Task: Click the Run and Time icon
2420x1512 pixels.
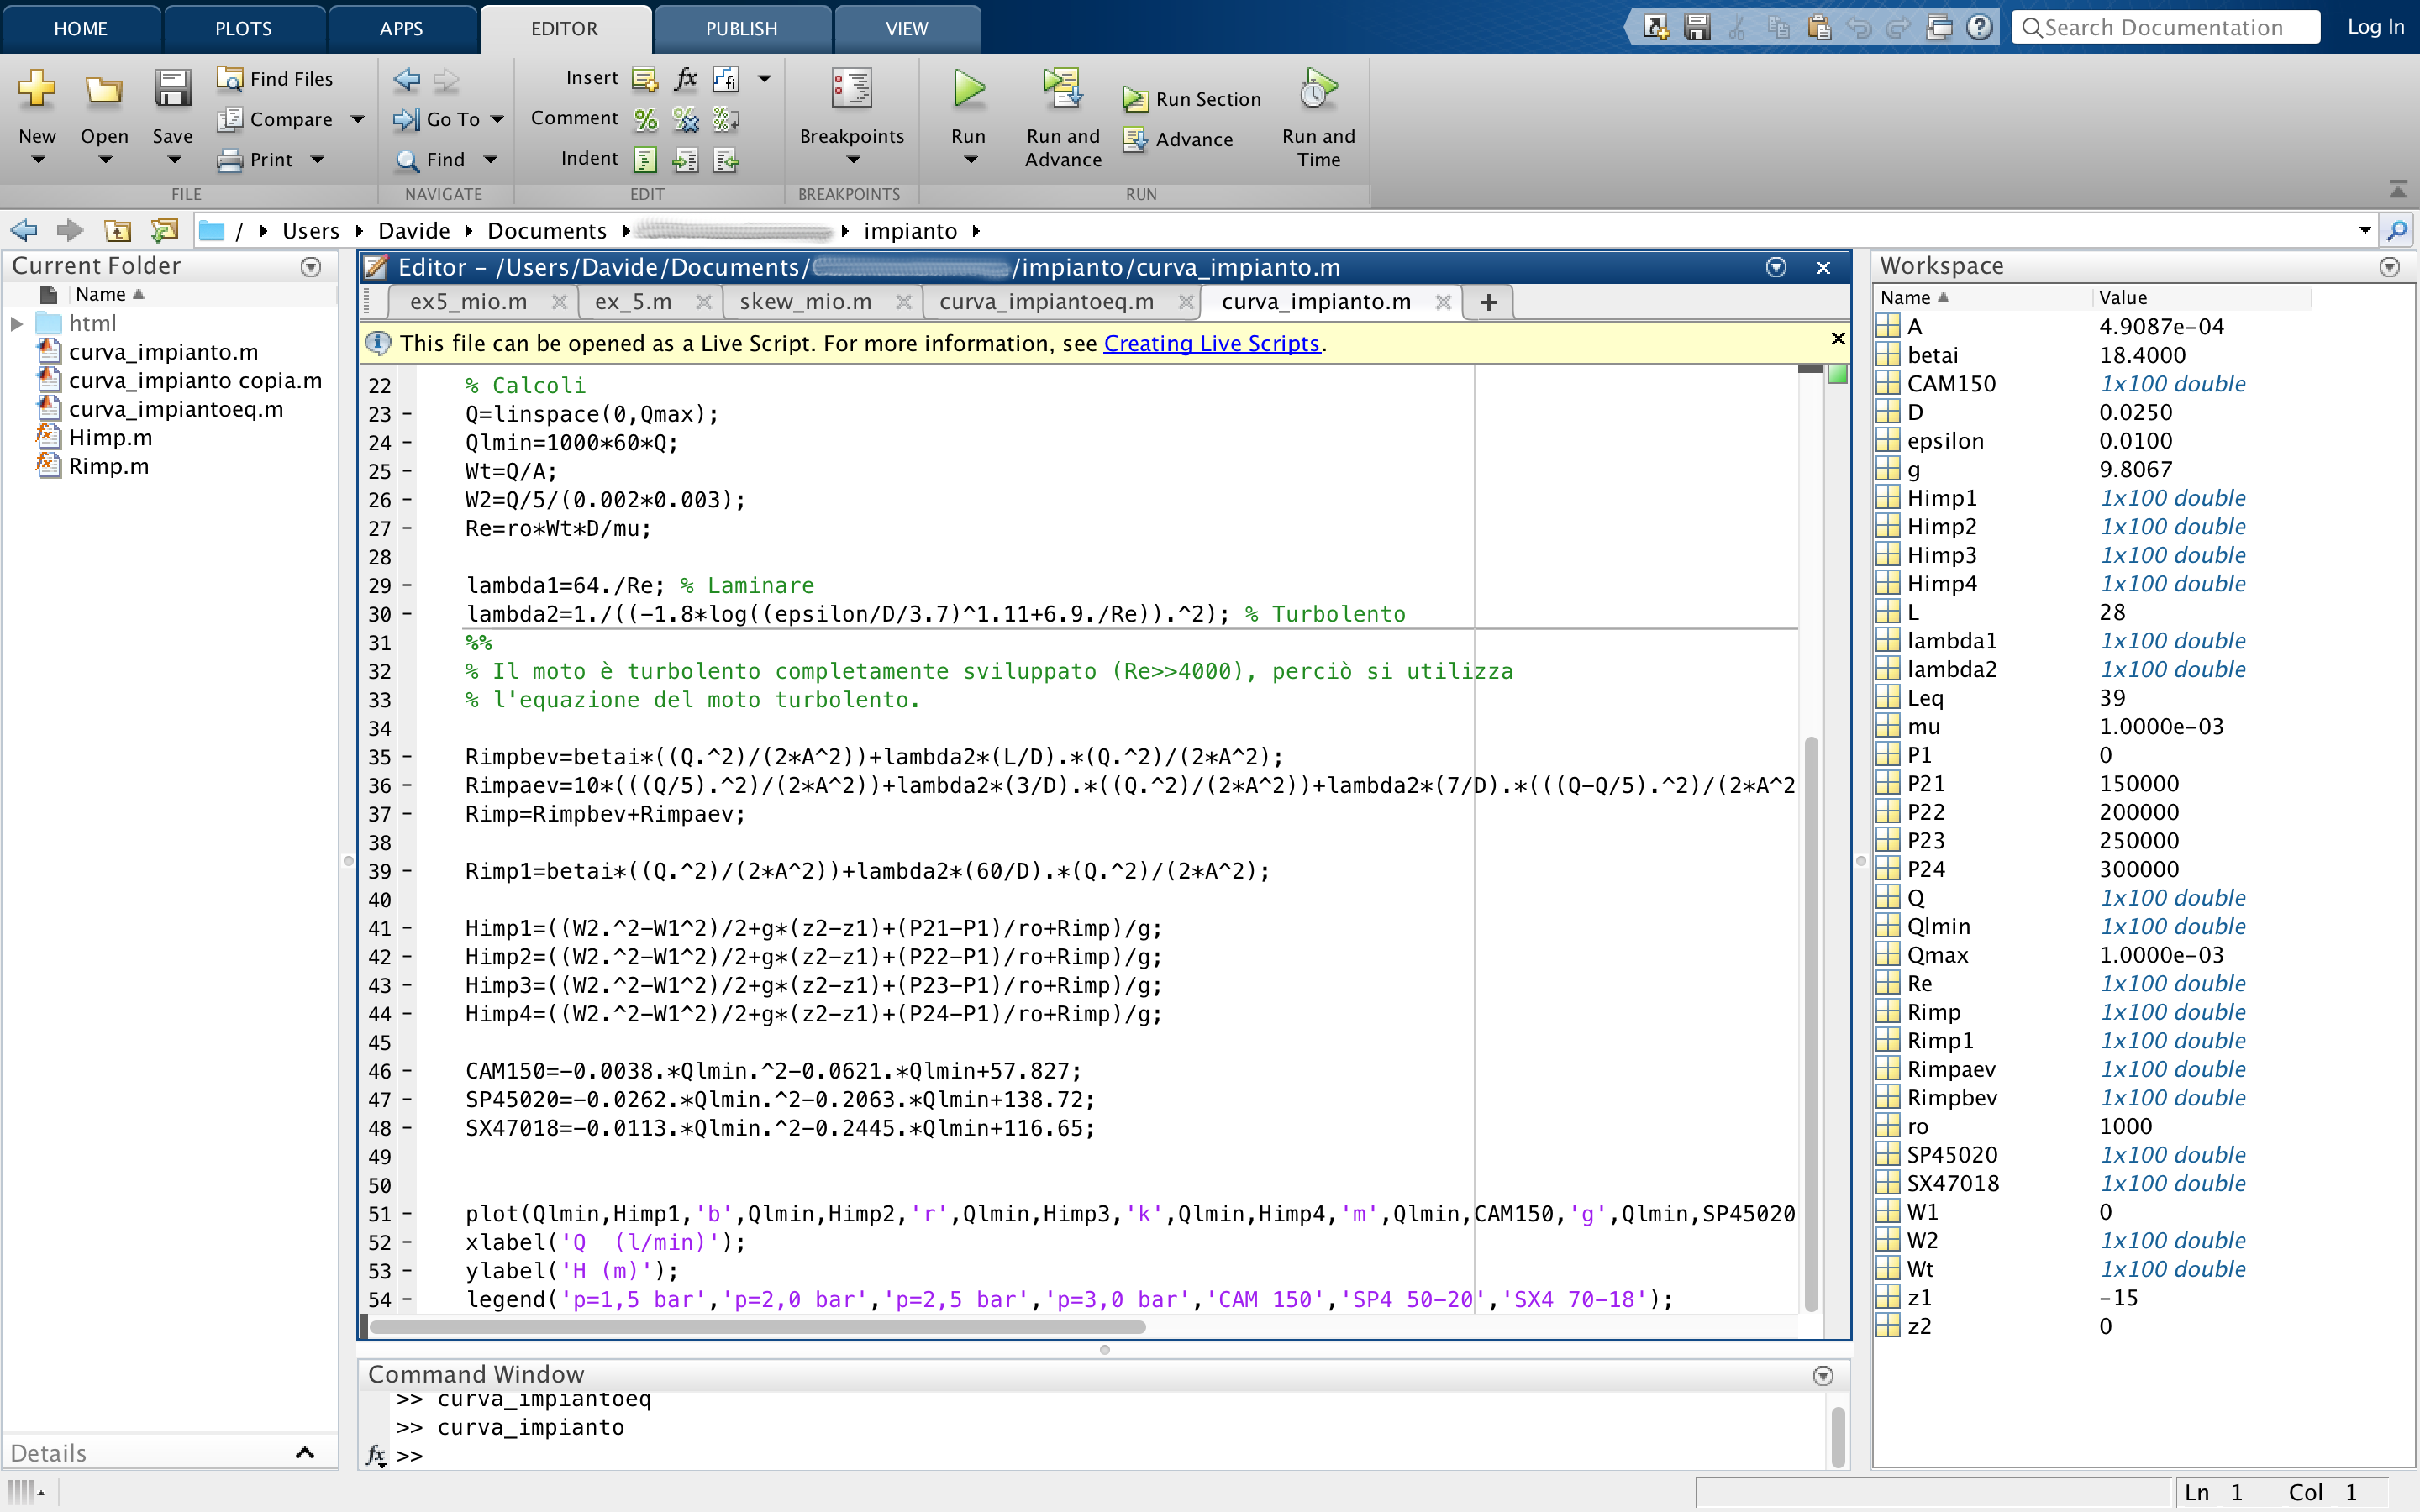Action: point(1318,89)
